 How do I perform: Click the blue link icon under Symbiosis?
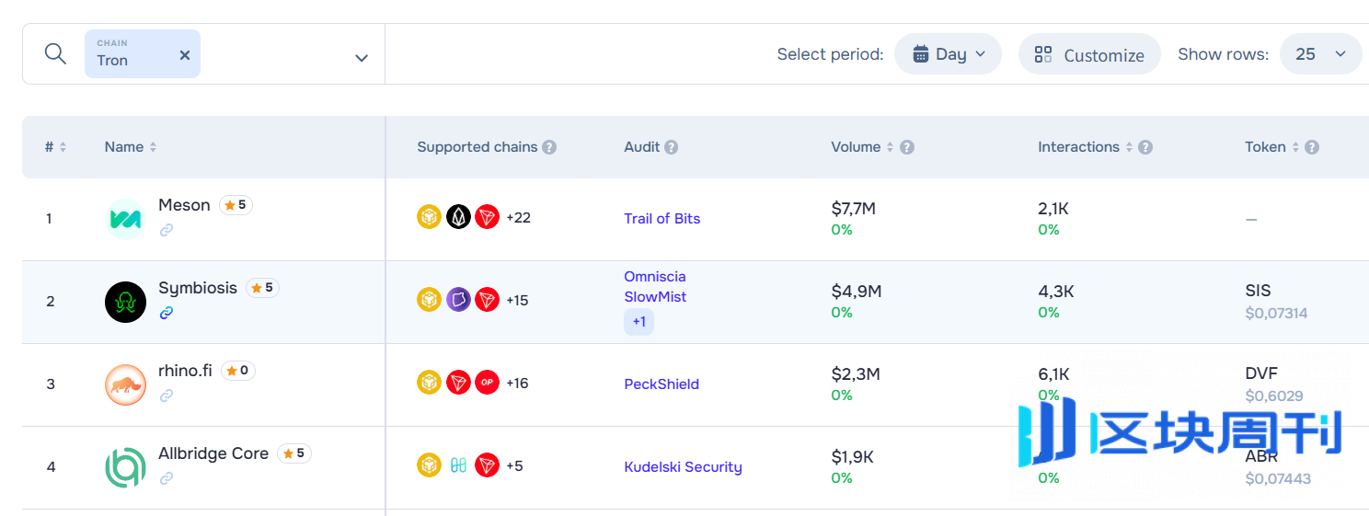[x=167, y=313]
